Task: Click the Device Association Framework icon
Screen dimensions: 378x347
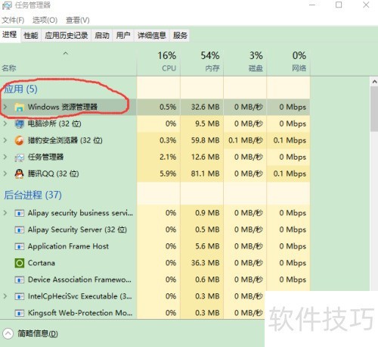Action: tap(20, 280)
